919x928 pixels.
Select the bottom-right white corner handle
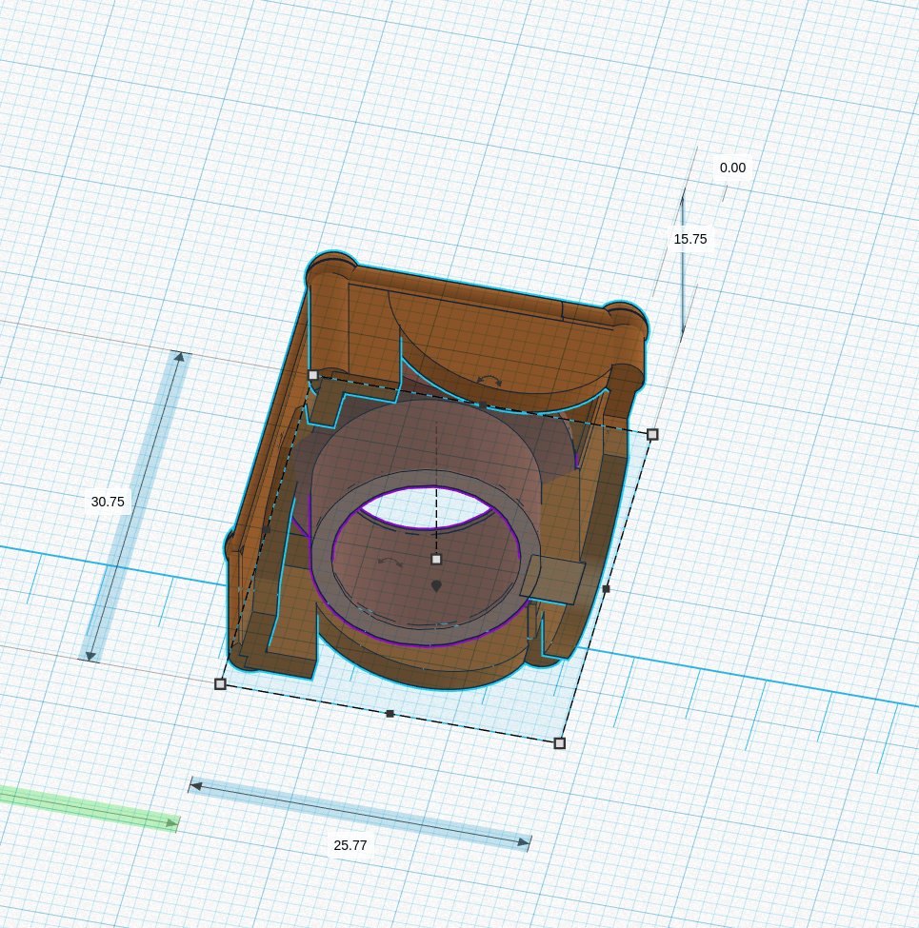click(x=560, y=742)
